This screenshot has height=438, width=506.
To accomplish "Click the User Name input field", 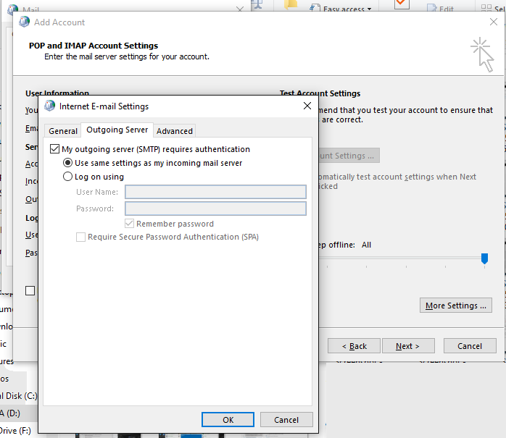I will (215, 192).
